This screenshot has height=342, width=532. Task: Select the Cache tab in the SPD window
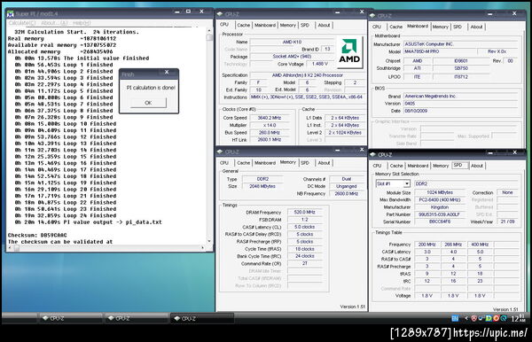pos(396,166)
